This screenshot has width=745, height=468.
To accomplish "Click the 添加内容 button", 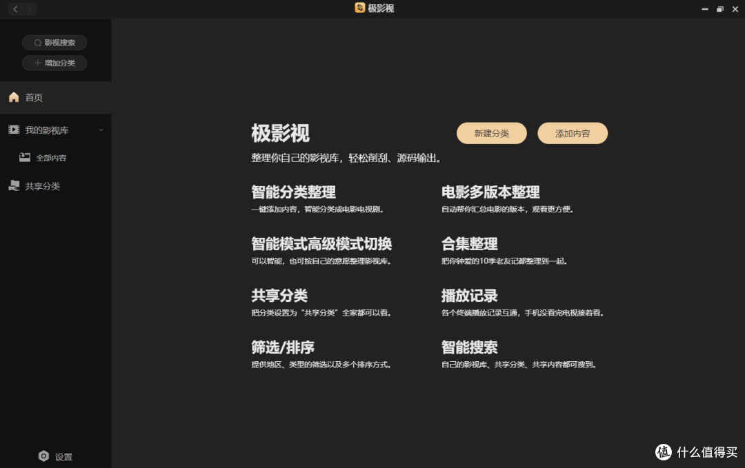I will click(573, 134).
